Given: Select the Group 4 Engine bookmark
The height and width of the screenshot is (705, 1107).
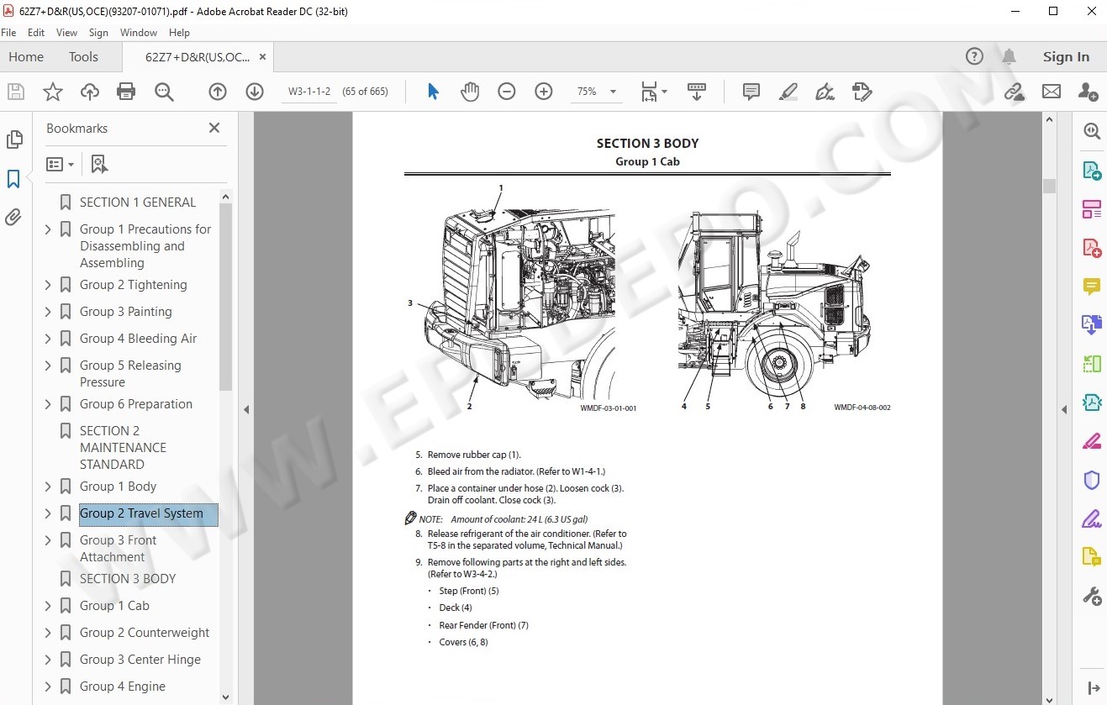Looking at the screenshot, I should point(123,687).
